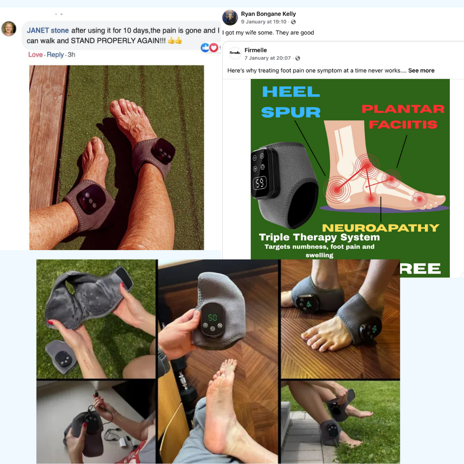Open Ryan Bongane Kelly's profile avatar

(x=230, y=18)
